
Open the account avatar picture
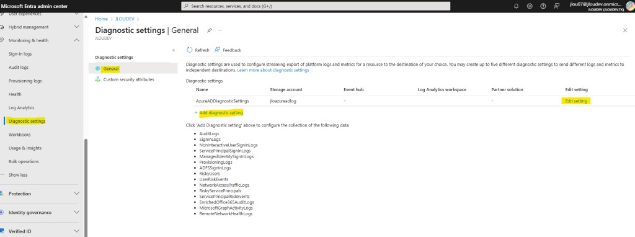pos(630,6)
